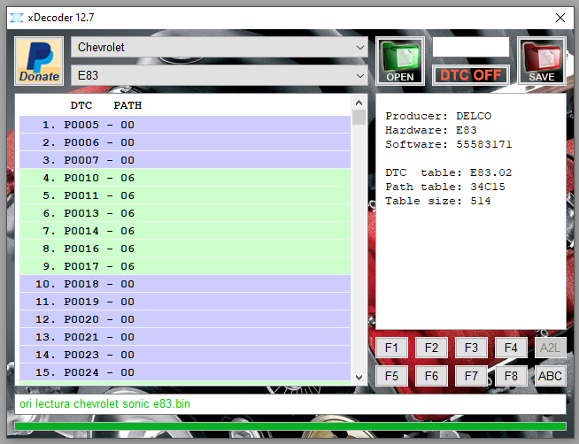Click the DTC list scroll down arrow
The height and width of the screenshot is (444, 579).
(359, 378)
